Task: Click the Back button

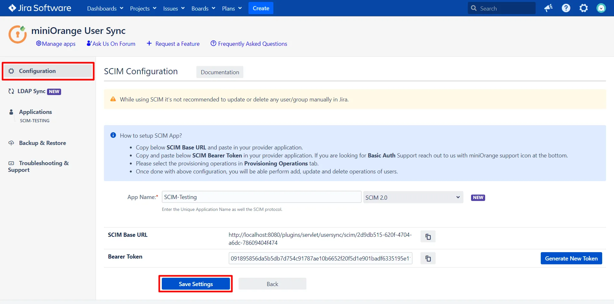Action: click(272, 284)
